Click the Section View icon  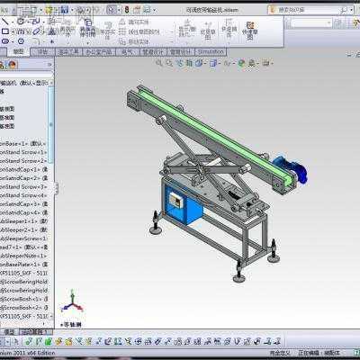189,63
